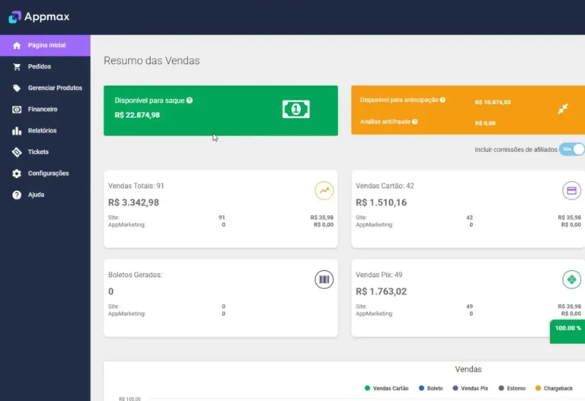Open Pedidos in the sidebar

point(39,67)
